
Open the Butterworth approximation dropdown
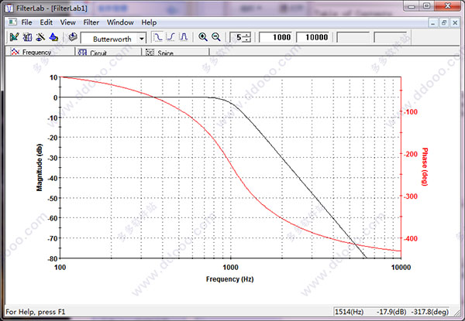point(142,39)
